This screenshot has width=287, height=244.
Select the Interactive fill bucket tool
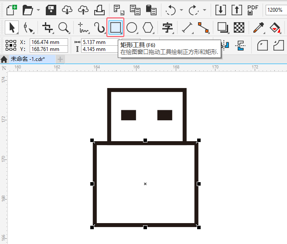[275, 27]
